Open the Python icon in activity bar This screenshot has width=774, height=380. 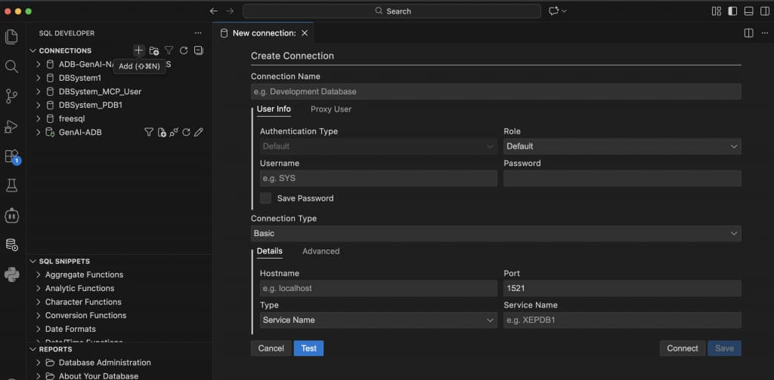(x=11, y=274)
